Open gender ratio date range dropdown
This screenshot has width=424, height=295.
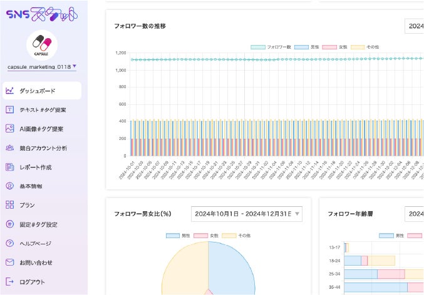(247, 214)
